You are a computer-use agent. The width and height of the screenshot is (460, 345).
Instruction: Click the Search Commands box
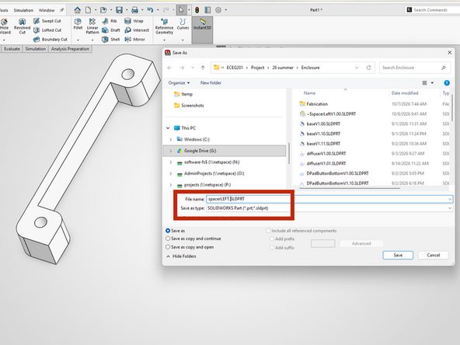coord(433,10)
